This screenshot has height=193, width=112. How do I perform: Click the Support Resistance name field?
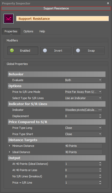tap(63, 19)
